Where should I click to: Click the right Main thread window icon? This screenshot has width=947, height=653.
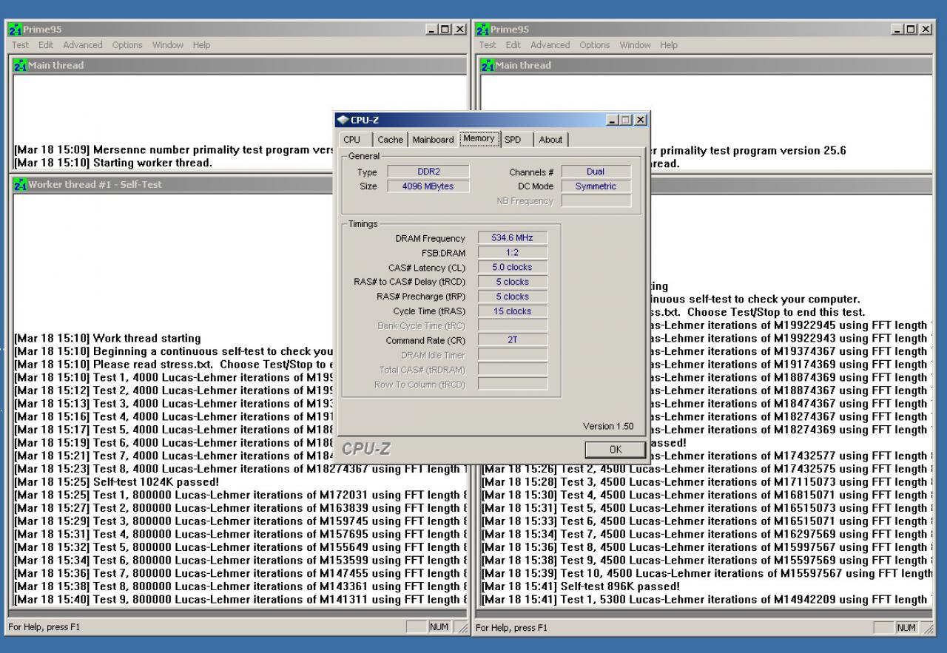[x=488, y=65]
